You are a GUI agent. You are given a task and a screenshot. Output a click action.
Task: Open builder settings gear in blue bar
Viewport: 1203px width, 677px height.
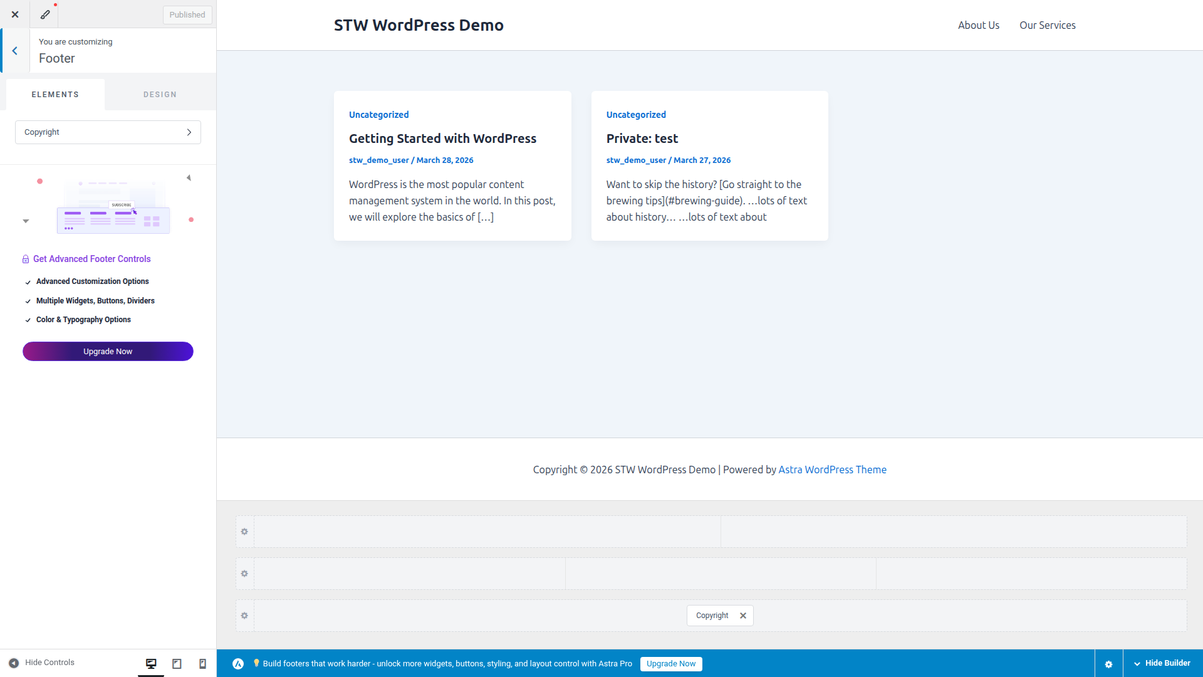pyautogui.click(x=1108, y=664)
